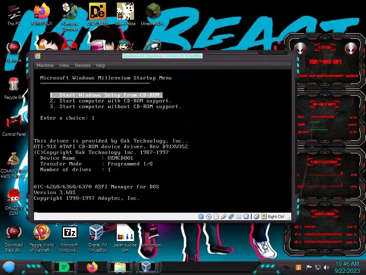Open the red fuzzy creature desktop shortcut

14,202
